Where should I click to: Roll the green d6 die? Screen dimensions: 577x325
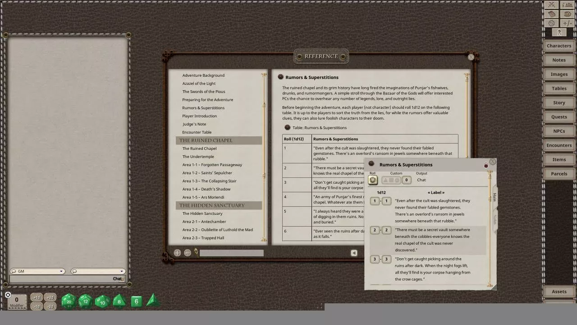[x=136, y=301]
